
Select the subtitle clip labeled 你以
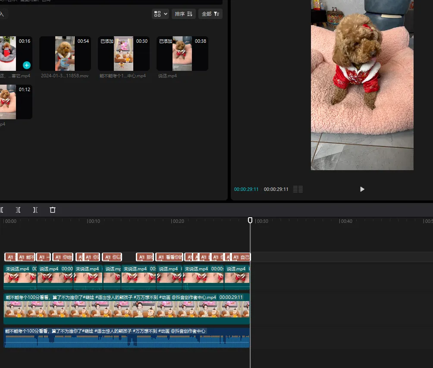(x=112, y=257)
